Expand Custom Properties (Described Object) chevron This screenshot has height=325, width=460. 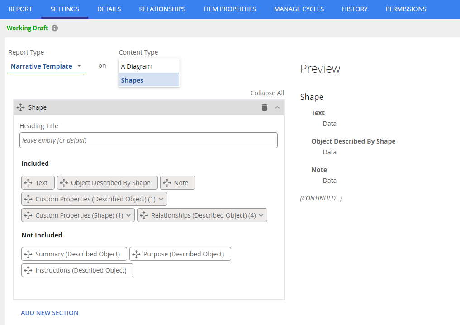click(x=161, y=199)
